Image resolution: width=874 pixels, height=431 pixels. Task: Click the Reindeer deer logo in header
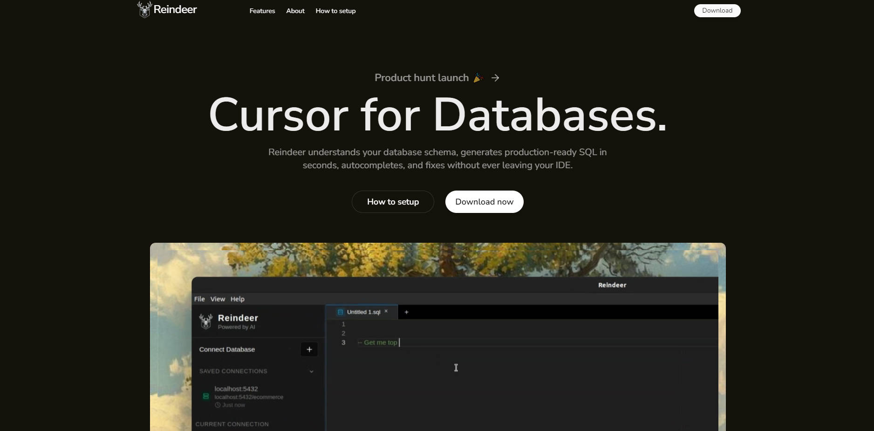pos(144,9)
